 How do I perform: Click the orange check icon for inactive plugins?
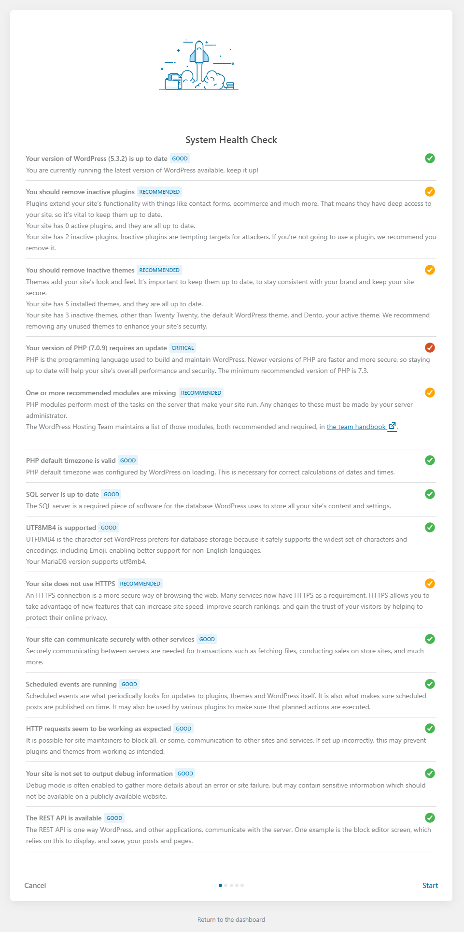click(x=430, y=191)
